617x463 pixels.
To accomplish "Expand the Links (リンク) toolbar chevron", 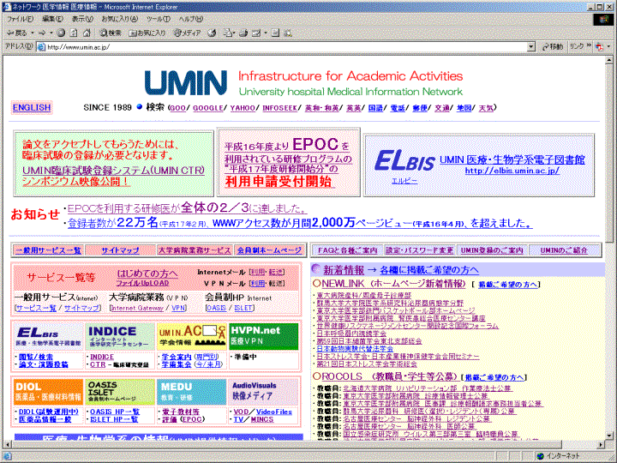I will point(590,46).
